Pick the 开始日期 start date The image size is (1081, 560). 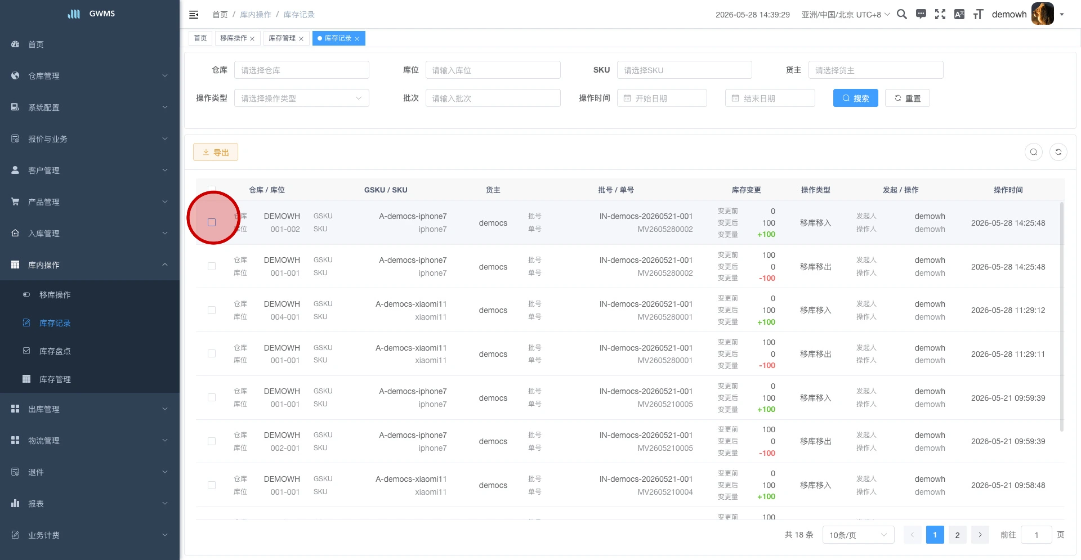tap(662, 98)
